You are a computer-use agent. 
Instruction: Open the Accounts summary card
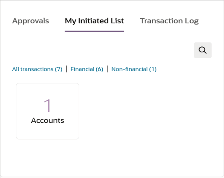coord(47,111)
